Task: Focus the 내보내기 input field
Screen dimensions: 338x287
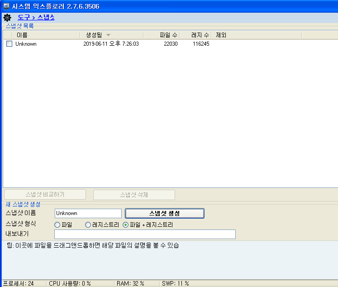Action: pyautogui.click(x=145, y=234)
